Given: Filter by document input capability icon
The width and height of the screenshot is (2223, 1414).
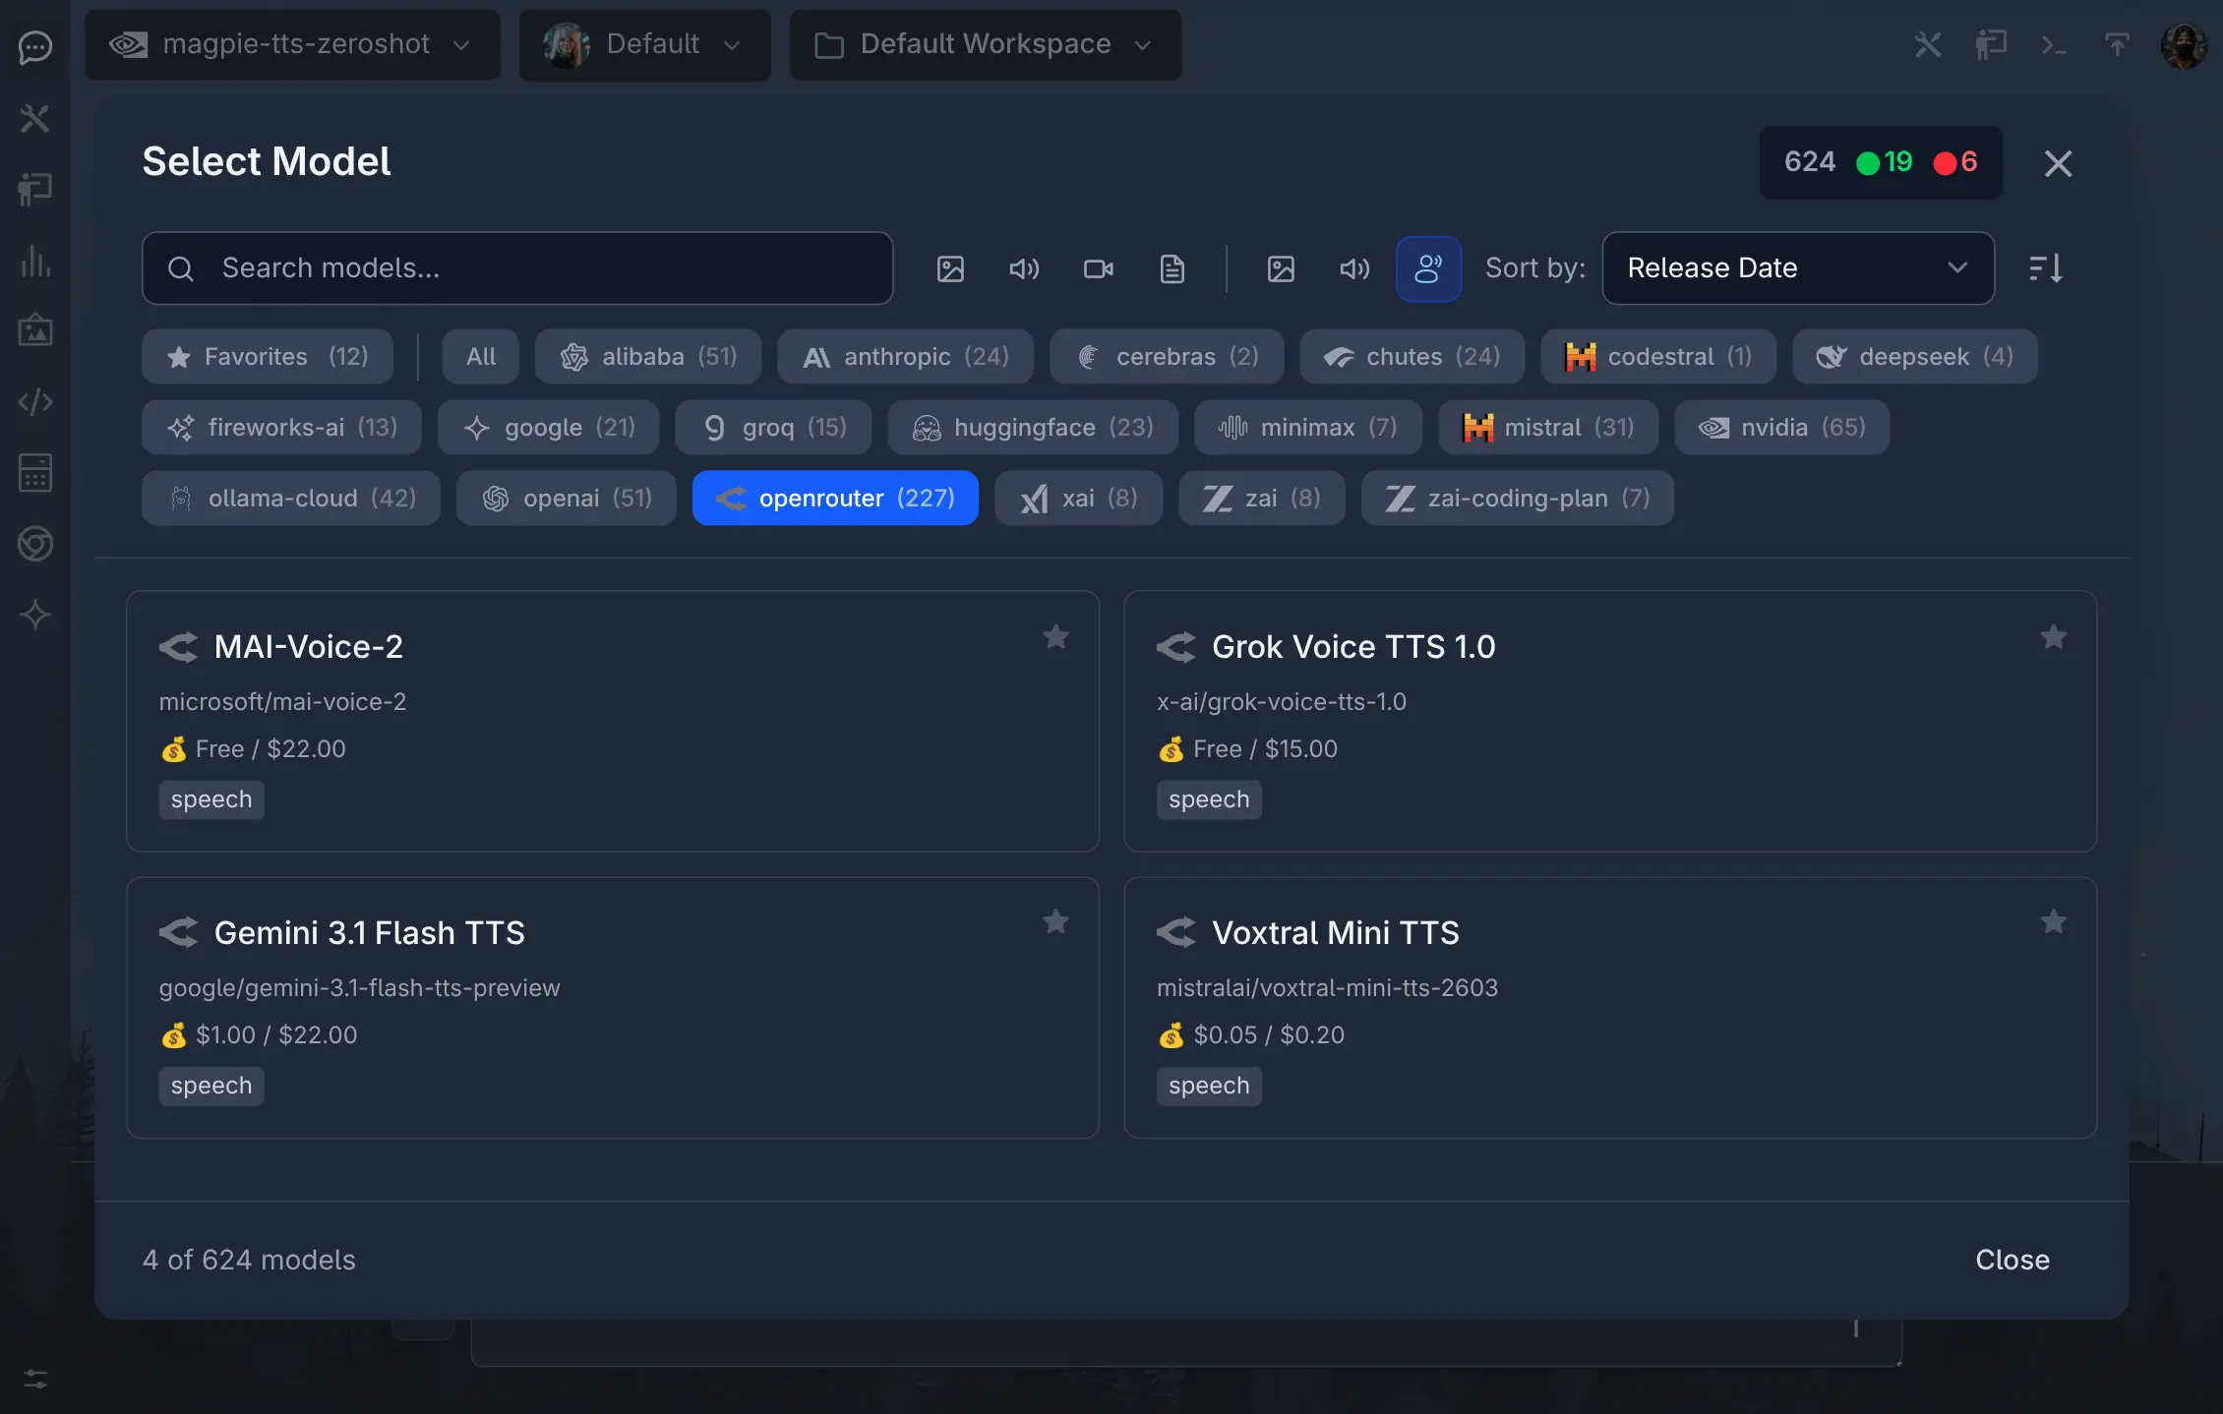Looking at the screenshot, I should pyautogui.click(x=1172, y=268).
